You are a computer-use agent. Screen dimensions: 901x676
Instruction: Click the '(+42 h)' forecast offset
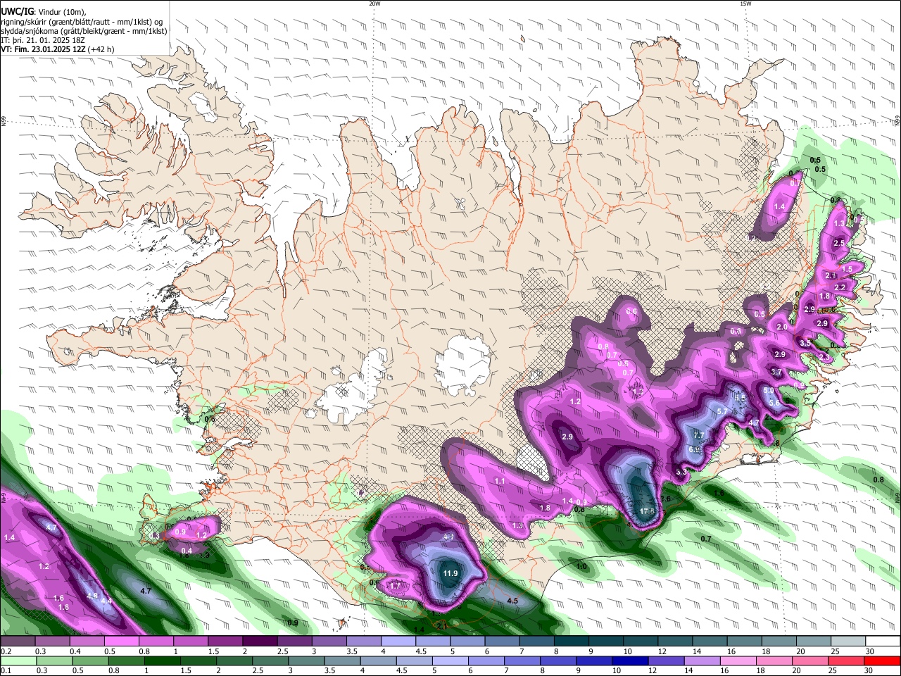click(x=102, y=49)
